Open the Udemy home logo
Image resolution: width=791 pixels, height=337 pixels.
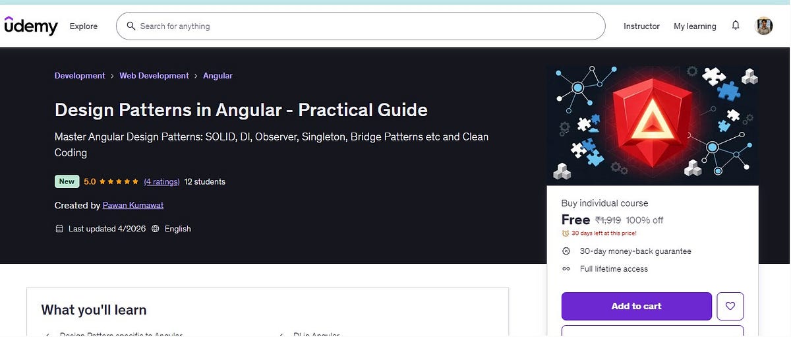click(x=31, y=26)
